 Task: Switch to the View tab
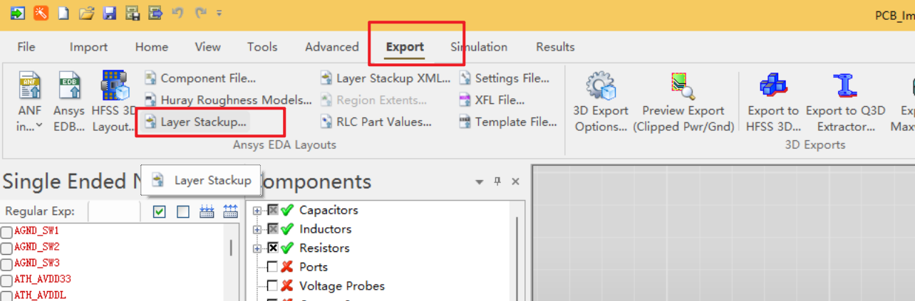207,47
